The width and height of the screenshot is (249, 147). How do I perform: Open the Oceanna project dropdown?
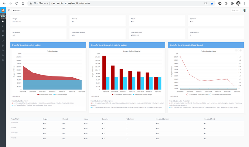point(236,10)
